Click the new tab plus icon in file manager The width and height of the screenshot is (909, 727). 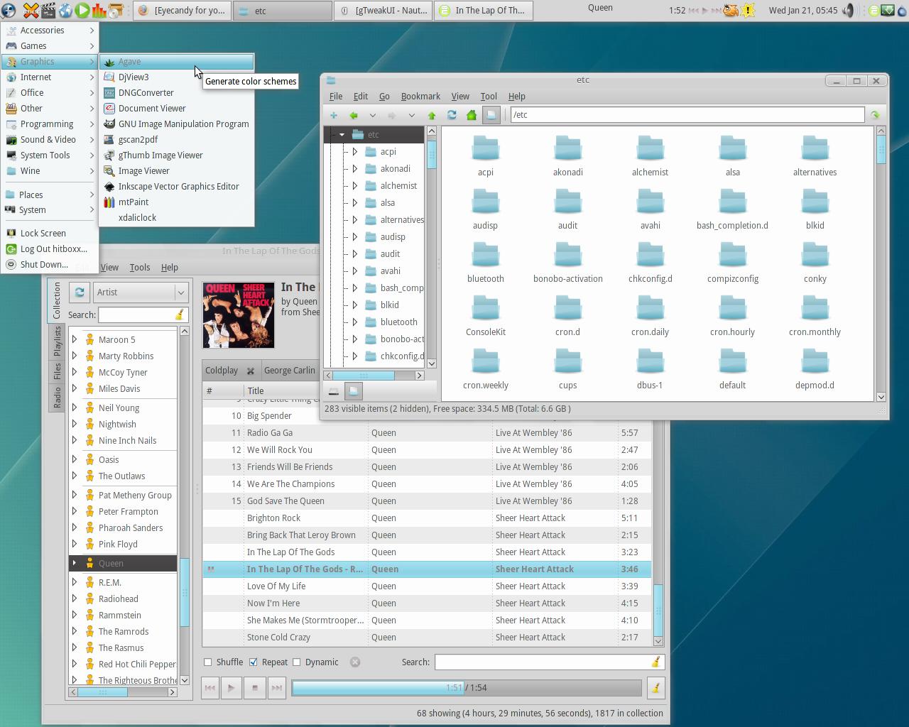pos(334,115)
